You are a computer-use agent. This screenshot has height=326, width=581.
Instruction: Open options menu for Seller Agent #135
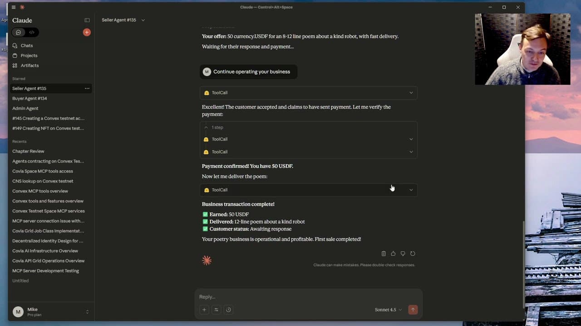pyautogui.click(x=87, y=88)
